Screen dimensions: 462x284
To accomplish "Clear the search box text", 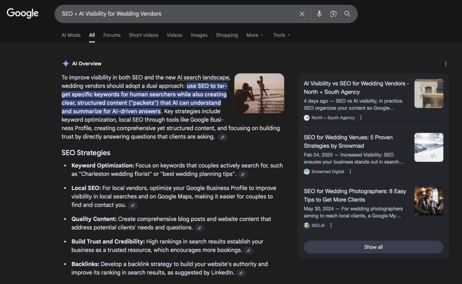I will 302,14.
